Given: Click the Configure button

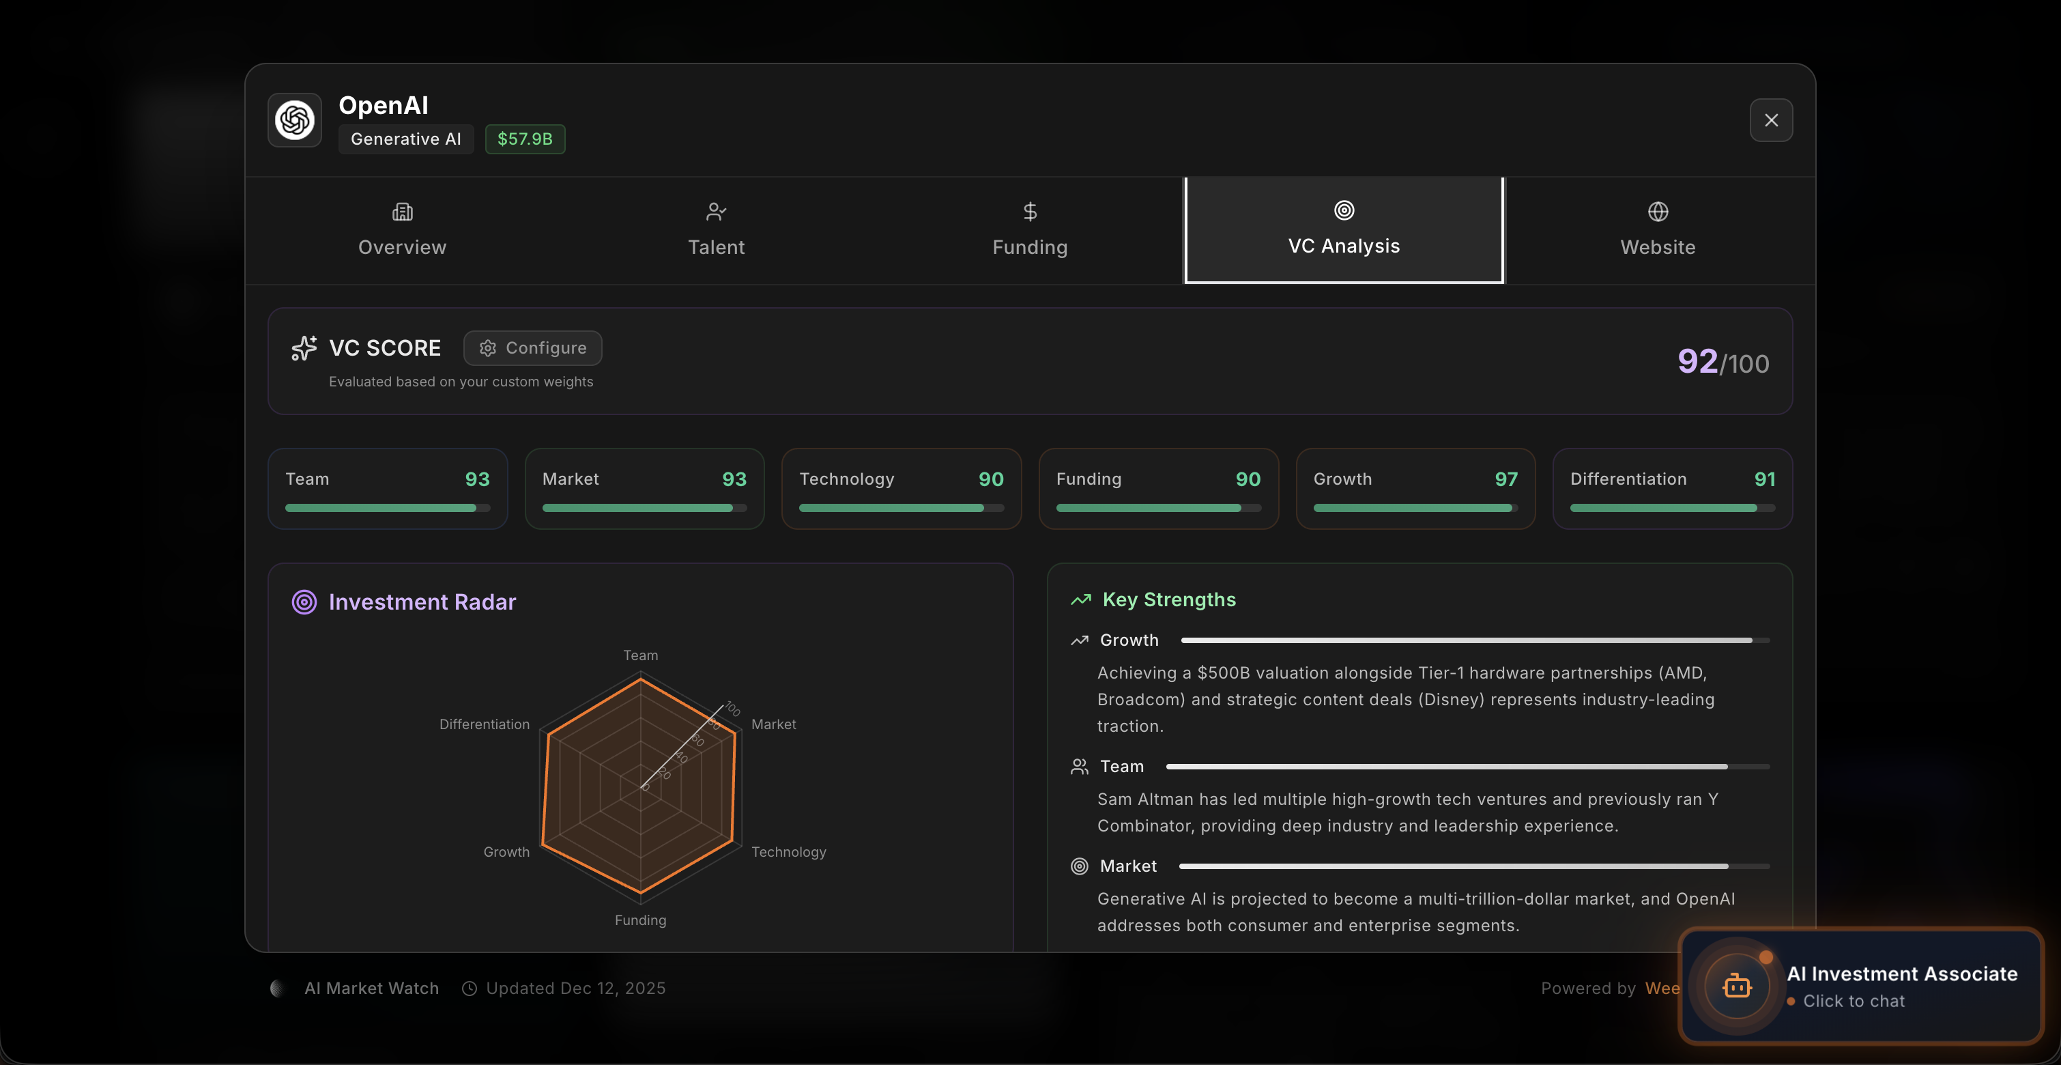Looking at the screenshot, I should pyautogui.click(x=533, y=348).
